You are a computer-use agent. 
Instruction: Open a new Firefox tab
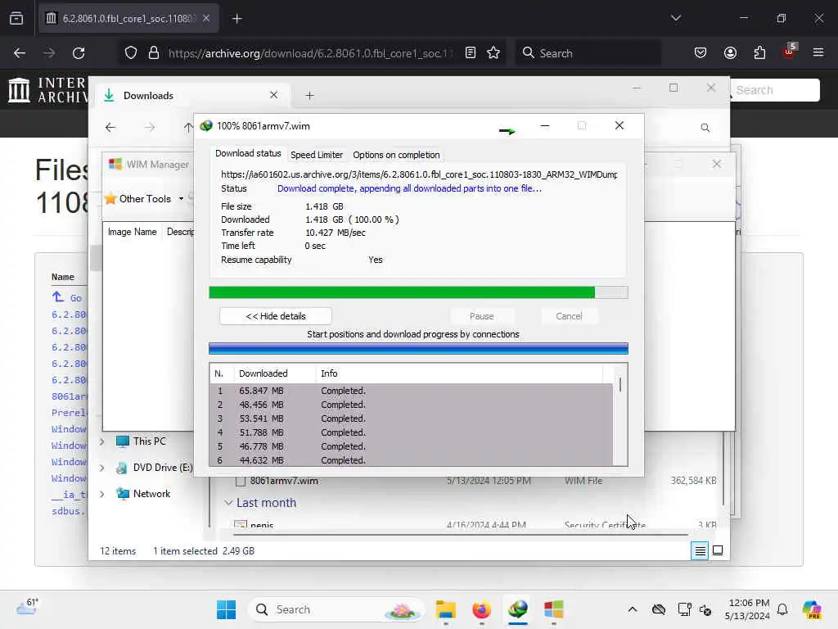pyautogui.click(x=237, y=19)
